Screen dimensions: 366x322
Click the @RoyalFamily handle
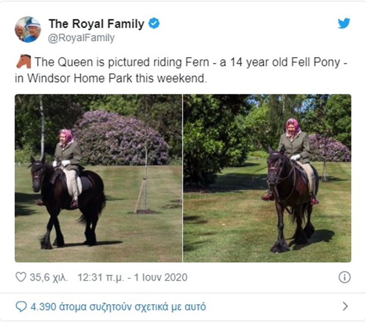[x=81, y=38]
